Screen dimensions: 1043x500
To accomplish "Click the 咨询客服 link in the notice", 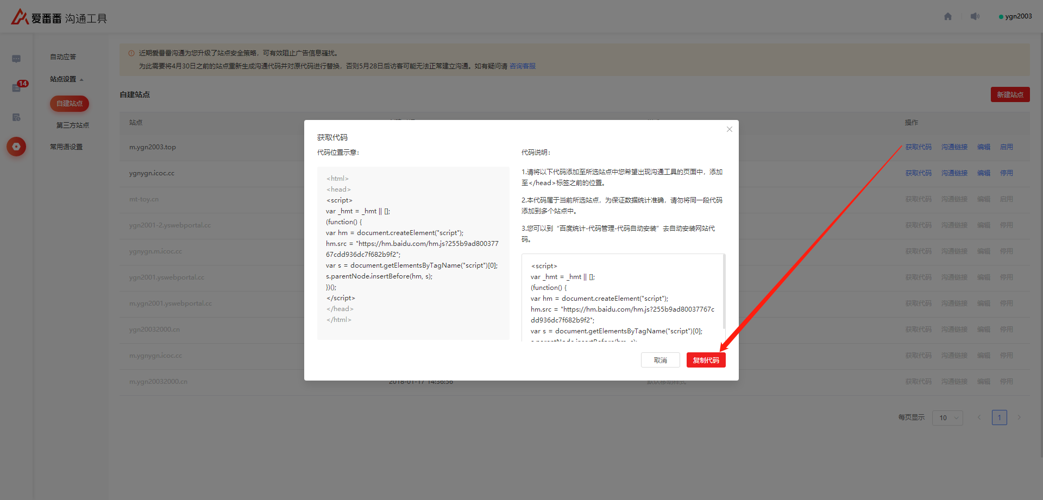I will pos(523,66).
